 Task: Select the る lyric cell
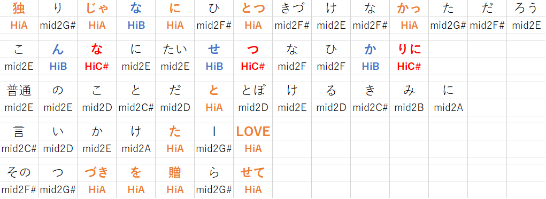[x=331, y=91]
